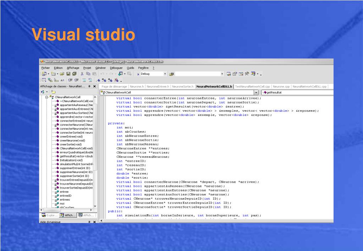Viewport: 363px width, 251px height.
Task: Click the Save All icon
Action: click(74, 74)
